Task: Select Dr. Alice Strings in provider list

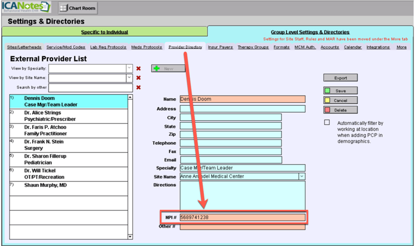Action: click(x=68, y=116)
